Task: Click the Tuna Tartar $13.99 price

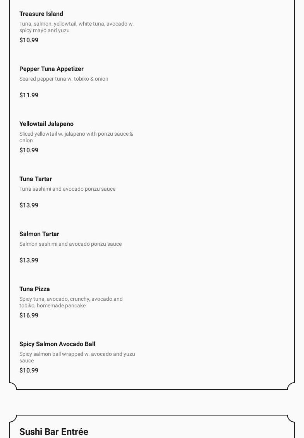Action: click(29, 205)
